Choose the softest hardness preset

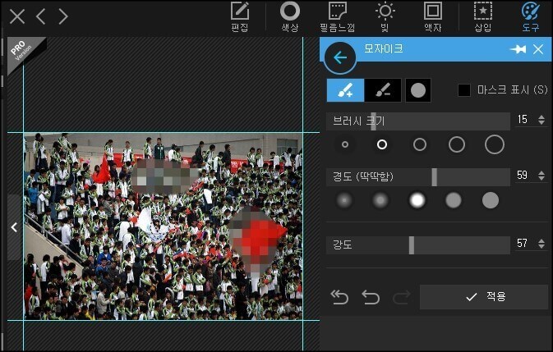(344, 201)
